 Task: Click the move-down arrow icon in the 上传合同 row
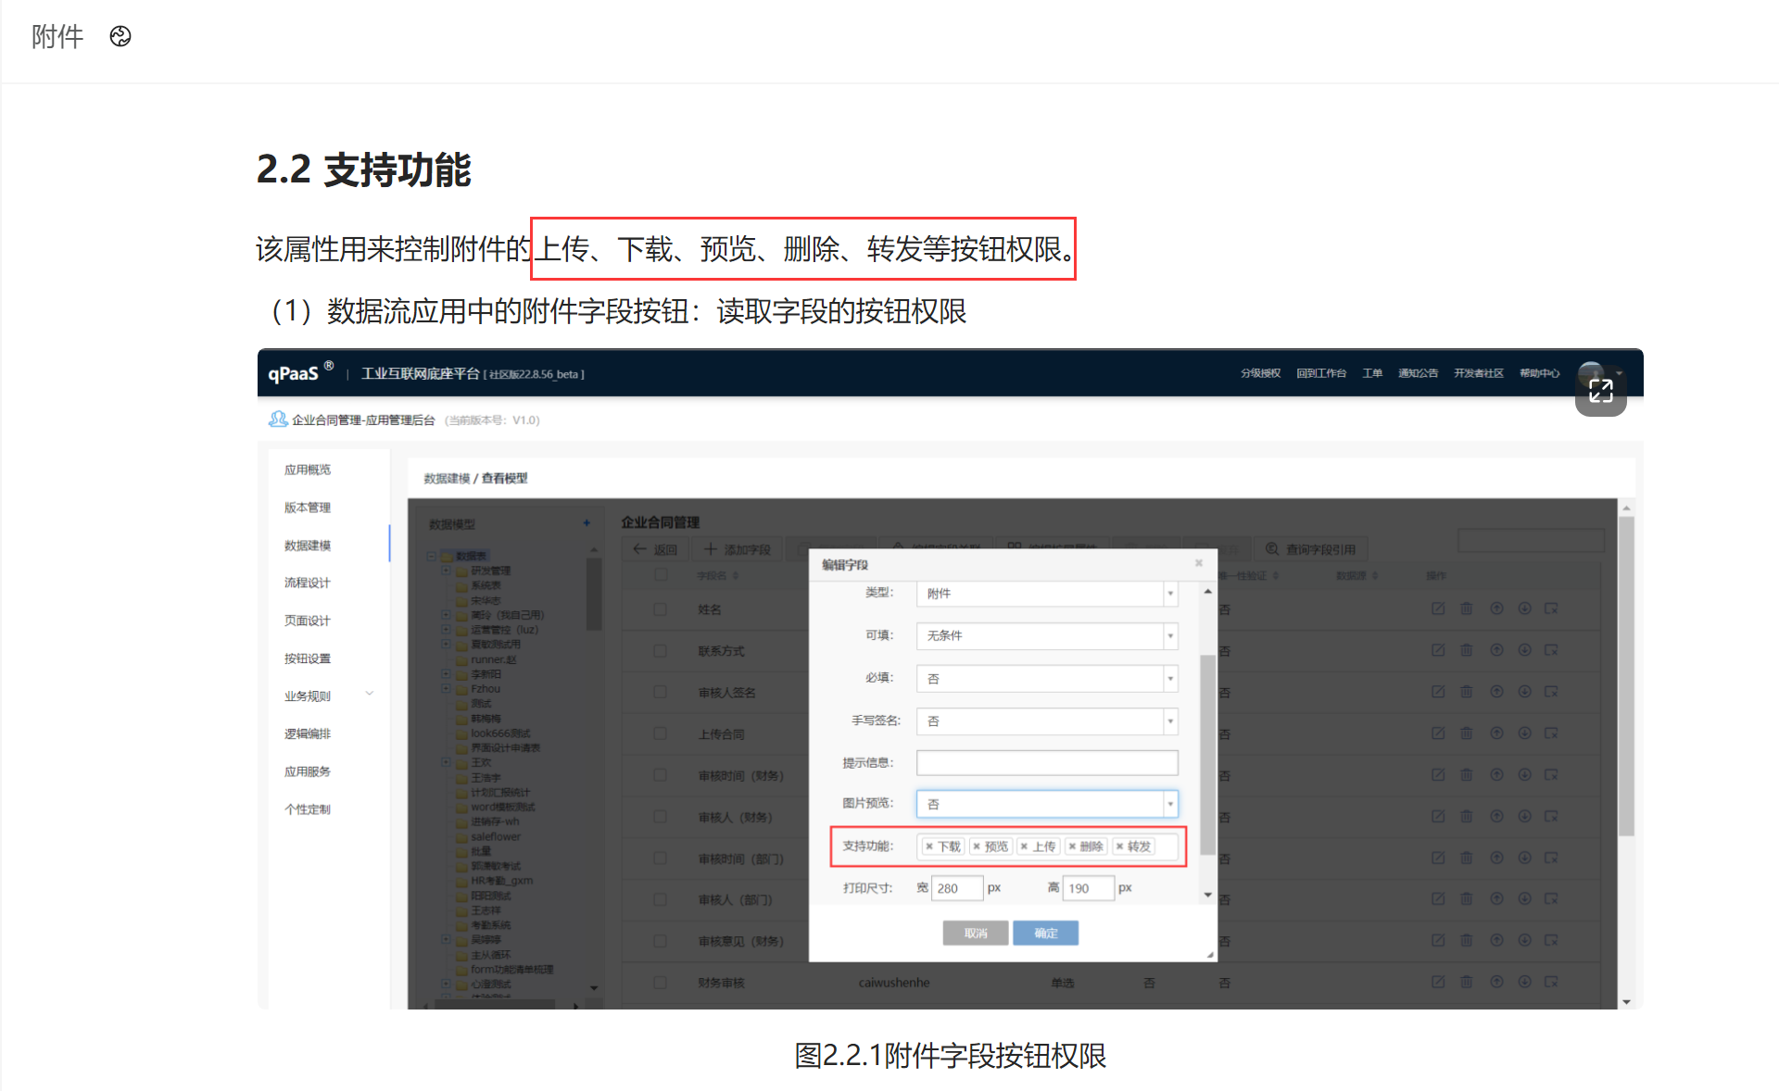tap(1524, 734)
